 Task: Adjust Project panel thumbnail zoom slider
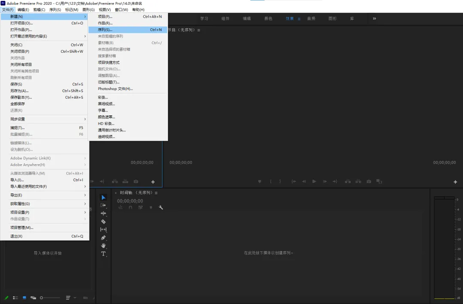coord(50,298)
